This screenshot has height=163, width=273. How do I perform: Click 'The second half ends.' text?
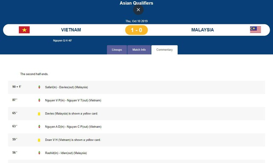pyautogui.click(x=34, y=74)
